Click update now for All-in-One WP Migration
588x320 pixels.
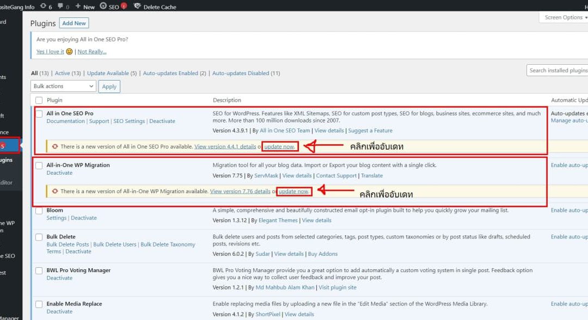pos(293,191)
